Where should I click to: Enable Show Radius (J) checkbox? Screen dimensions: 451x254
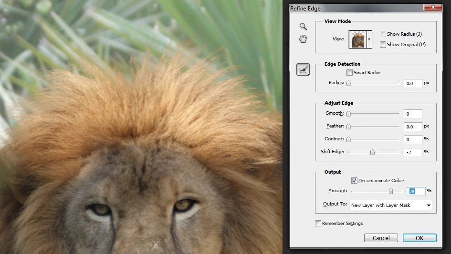point(383,34)
